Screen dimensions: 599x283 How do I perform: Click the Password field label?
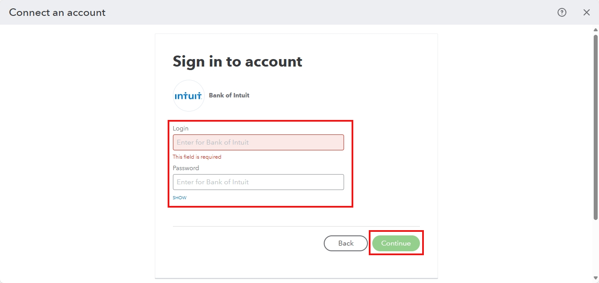click(x=186, y=168)
